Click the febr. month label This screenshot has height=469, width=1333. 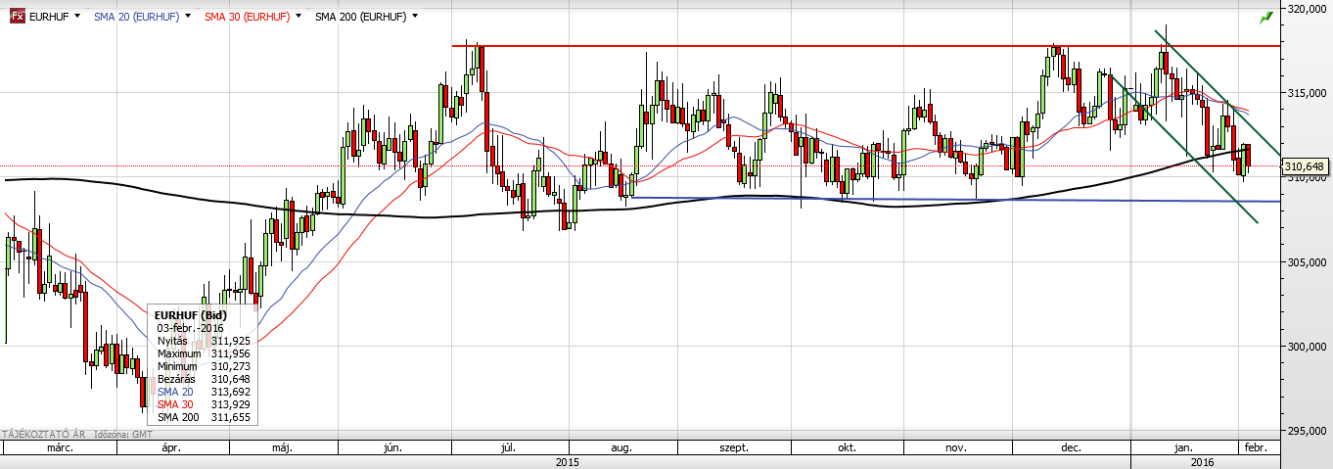tap(1255, 447)
